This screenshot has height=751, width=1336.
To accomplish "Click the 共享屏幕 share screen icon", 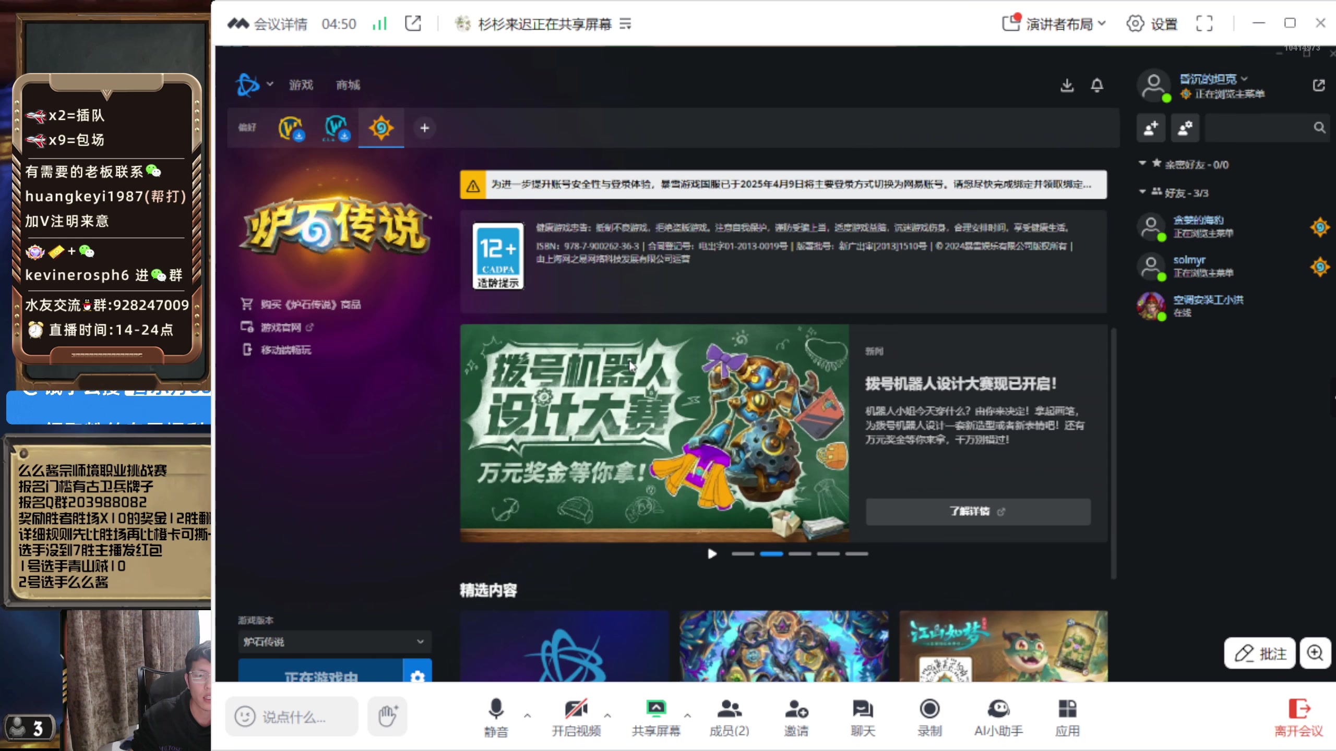I will click(656, 718).
